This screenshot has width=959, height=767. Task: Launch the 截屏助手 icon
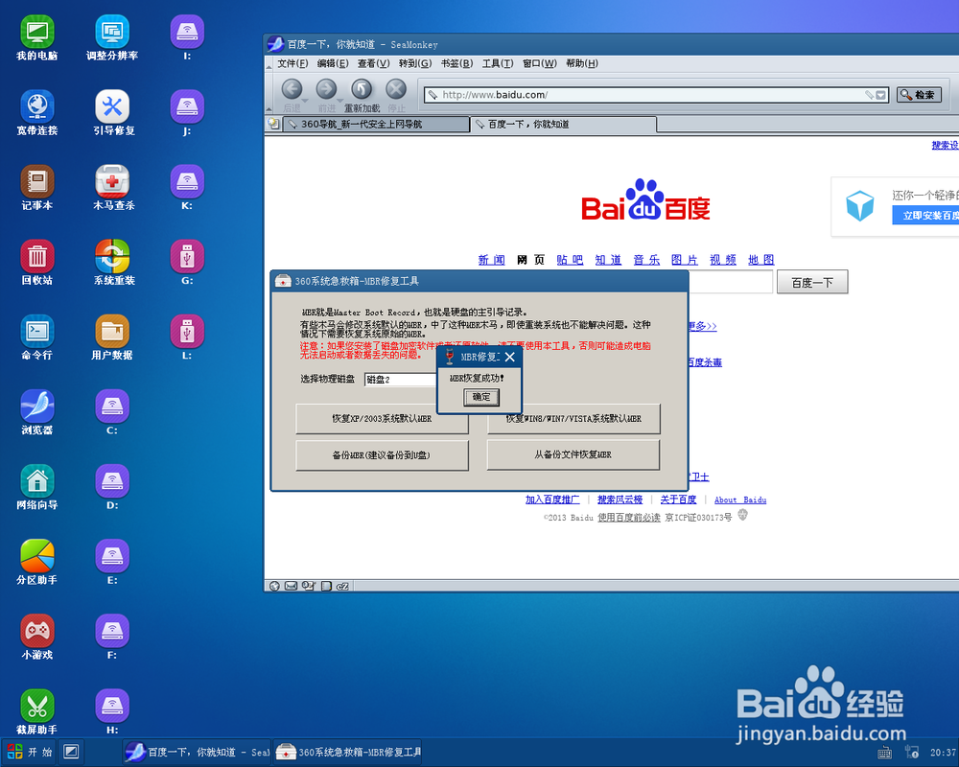pos(37,711)
